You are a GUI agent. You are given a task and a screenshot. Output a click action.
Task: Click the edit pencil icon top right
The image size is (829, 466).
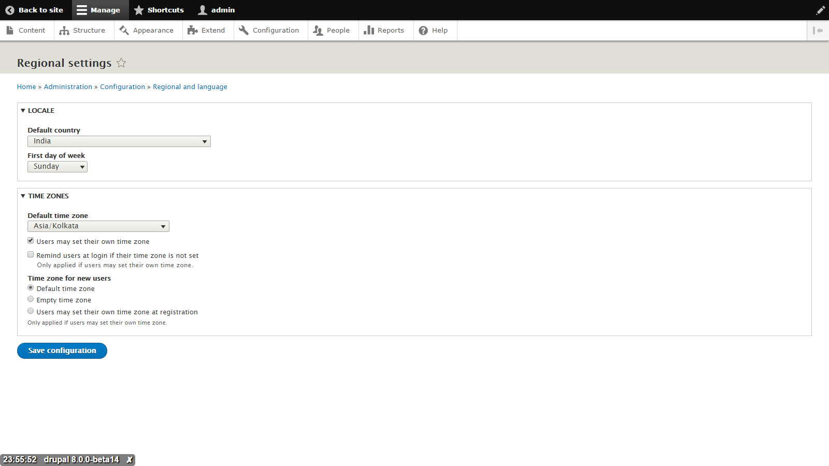pyautogui.click(x=820, y=10)
